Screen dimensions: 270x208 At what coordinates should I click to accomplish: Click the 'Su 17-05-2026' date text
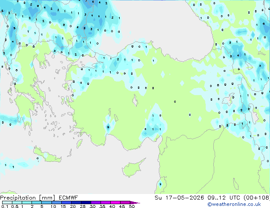(x=179, y=198)
